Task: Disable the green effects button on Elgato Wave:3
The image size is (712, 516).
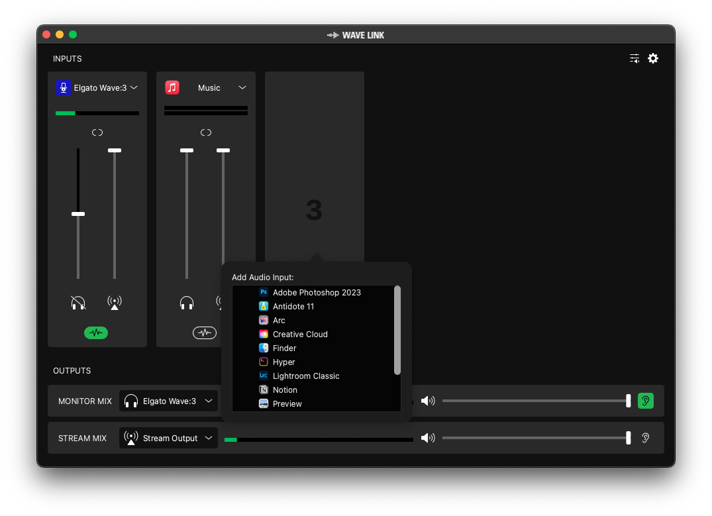Action: point(96,333)
